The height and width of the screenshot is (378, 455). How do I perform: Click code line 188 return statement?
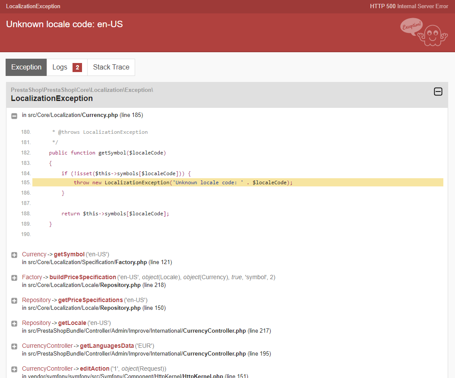(115, 214)
